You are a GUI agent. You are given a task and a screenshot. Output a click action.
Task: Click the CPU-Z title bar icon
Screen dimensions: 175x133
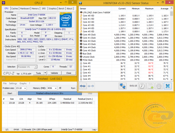(4, 3)
